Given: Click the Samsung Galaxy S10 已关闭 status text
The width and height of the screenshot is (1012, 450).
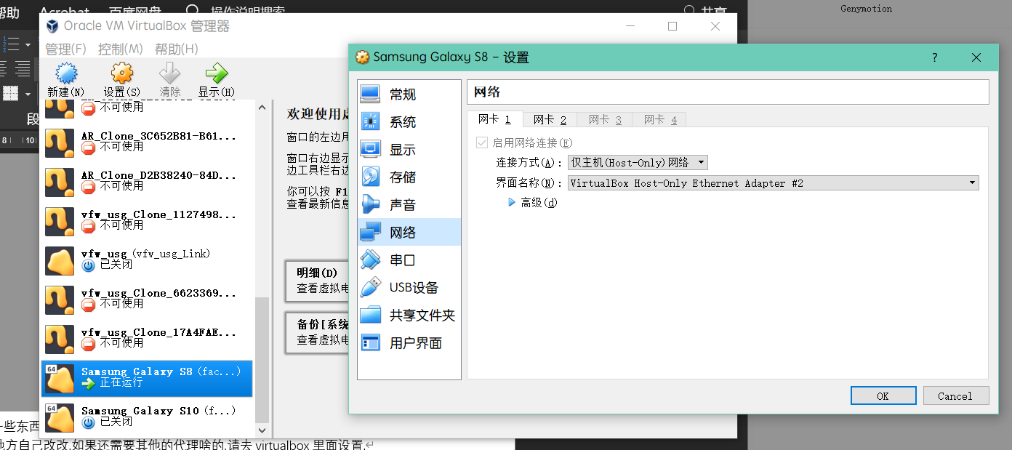Looking at the screenshot, I should 116,422.
